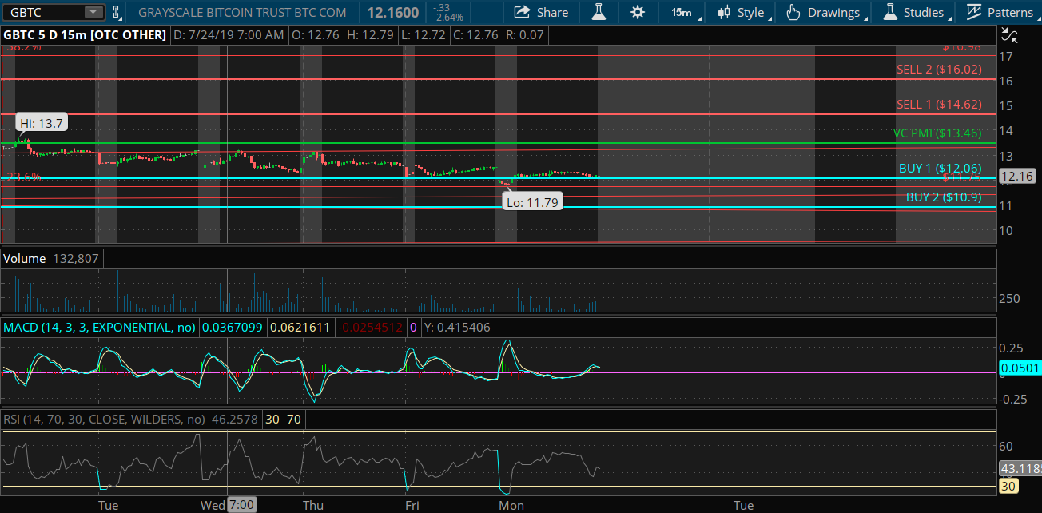Click the volume value 132,807
Viewport: 1042px width, 513px height.
76,259
